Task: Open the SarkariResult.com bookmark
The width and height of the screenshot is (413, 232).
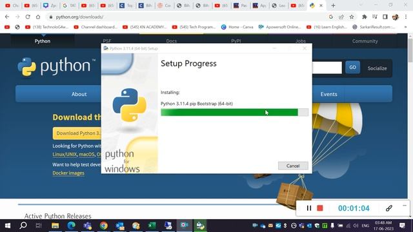Action: pos(374,27)
